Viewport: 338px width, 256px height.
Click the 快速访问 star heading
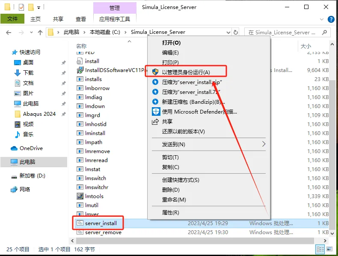pyautogui.click(x=30, y=52)
